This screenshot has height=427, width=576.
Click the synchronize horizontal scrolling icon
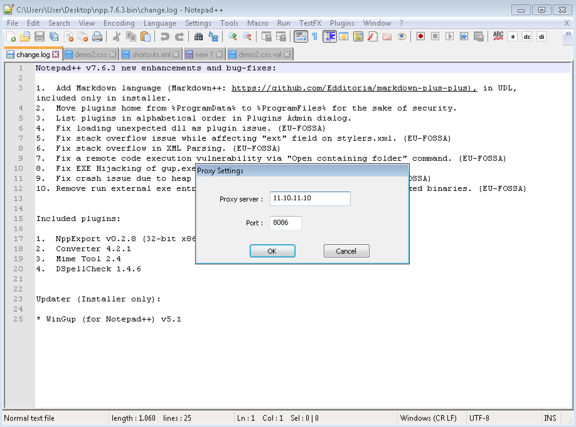point(281,37)
